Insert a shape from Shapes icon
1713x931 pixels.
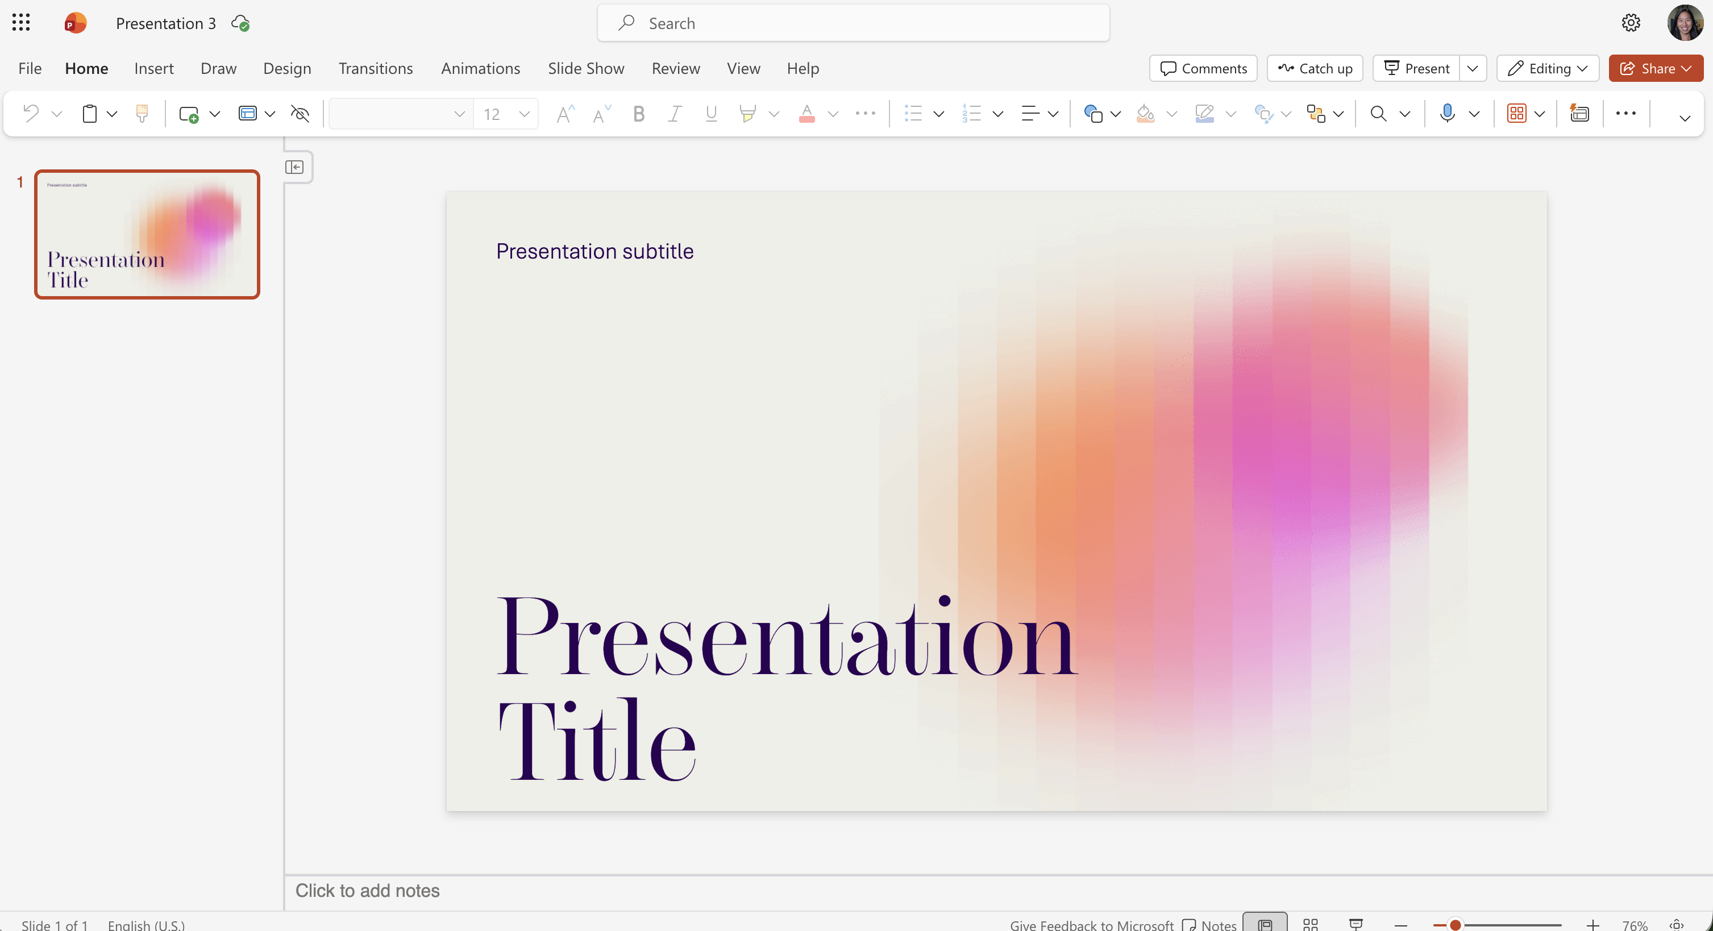point(1092,114)
